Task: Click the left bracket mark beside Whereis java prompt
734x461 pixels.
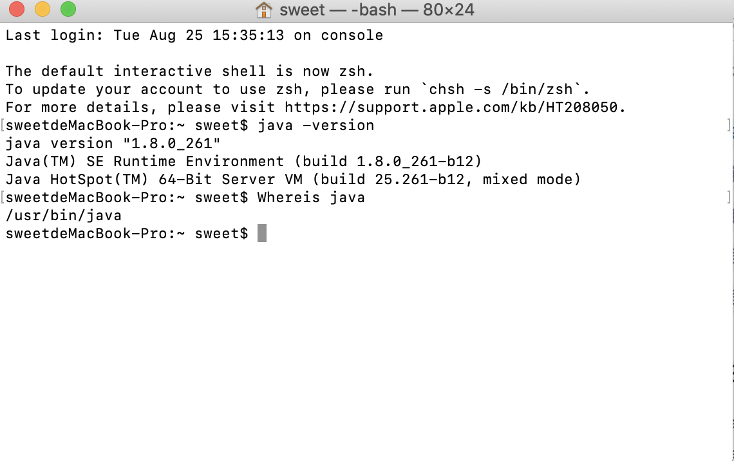Action: point(3,197)
